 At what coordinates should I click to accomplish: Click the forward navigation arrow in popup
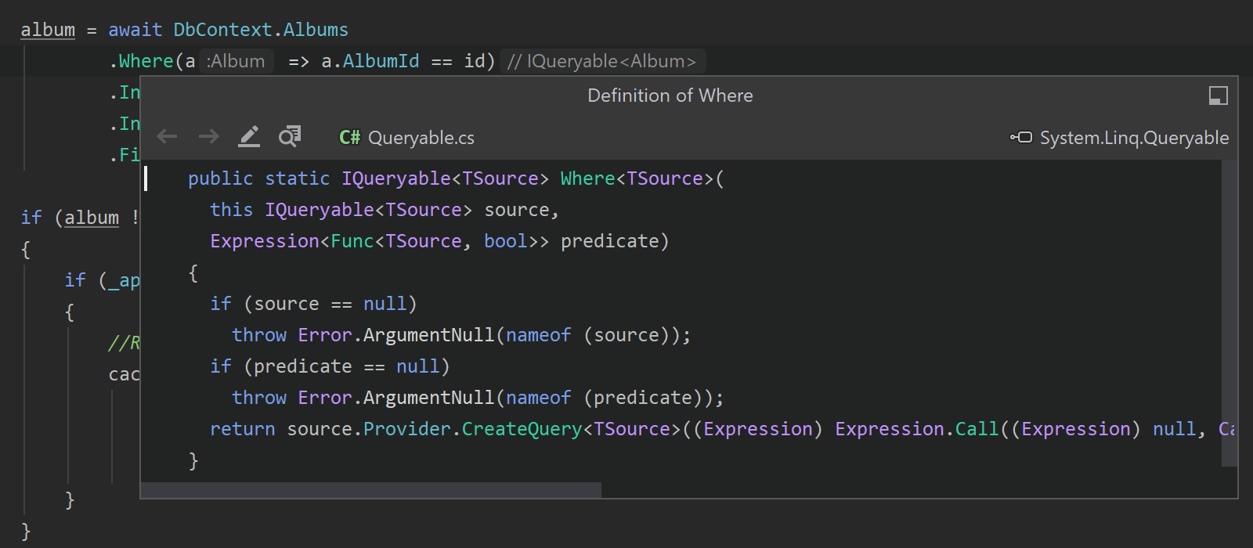click(x=208, y=137)
